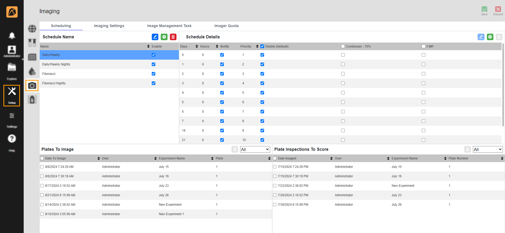Click the green add schedule name button

pyautogui.click(x=164, y=37)
